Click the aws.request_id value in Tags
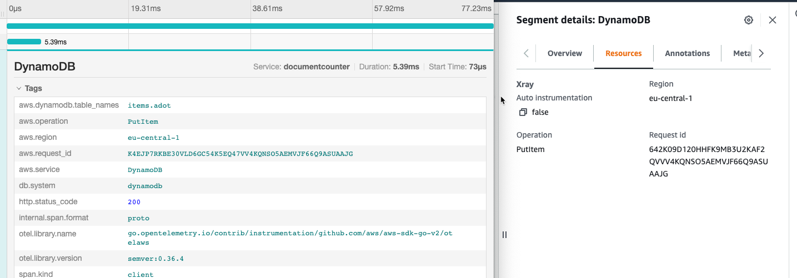This screenshot has width=797, height=278. pyautogui.click(x=240, y=153)
